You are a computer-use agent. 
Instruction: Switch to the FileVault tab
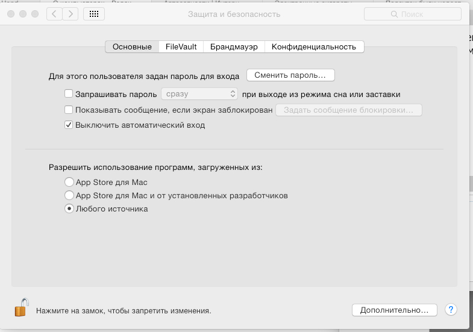tap(181, 47)
